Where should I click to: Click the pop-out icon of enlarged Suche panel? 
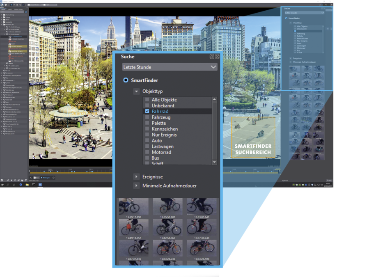[x=212, y=57]
